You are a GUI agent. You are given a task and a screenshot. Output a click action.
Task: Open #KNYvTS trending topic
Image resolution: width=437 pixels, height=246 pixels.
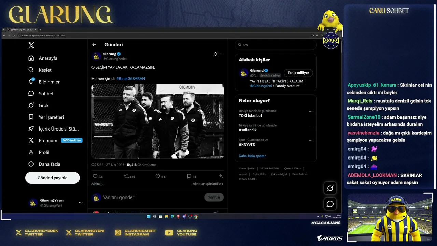247,145
